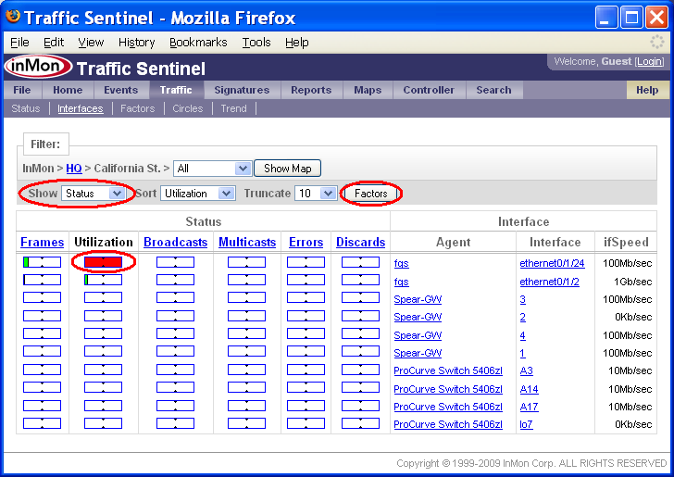The image size is (674, 477).
Task: Open the Status sub-menu item
Action: (25, 108)
